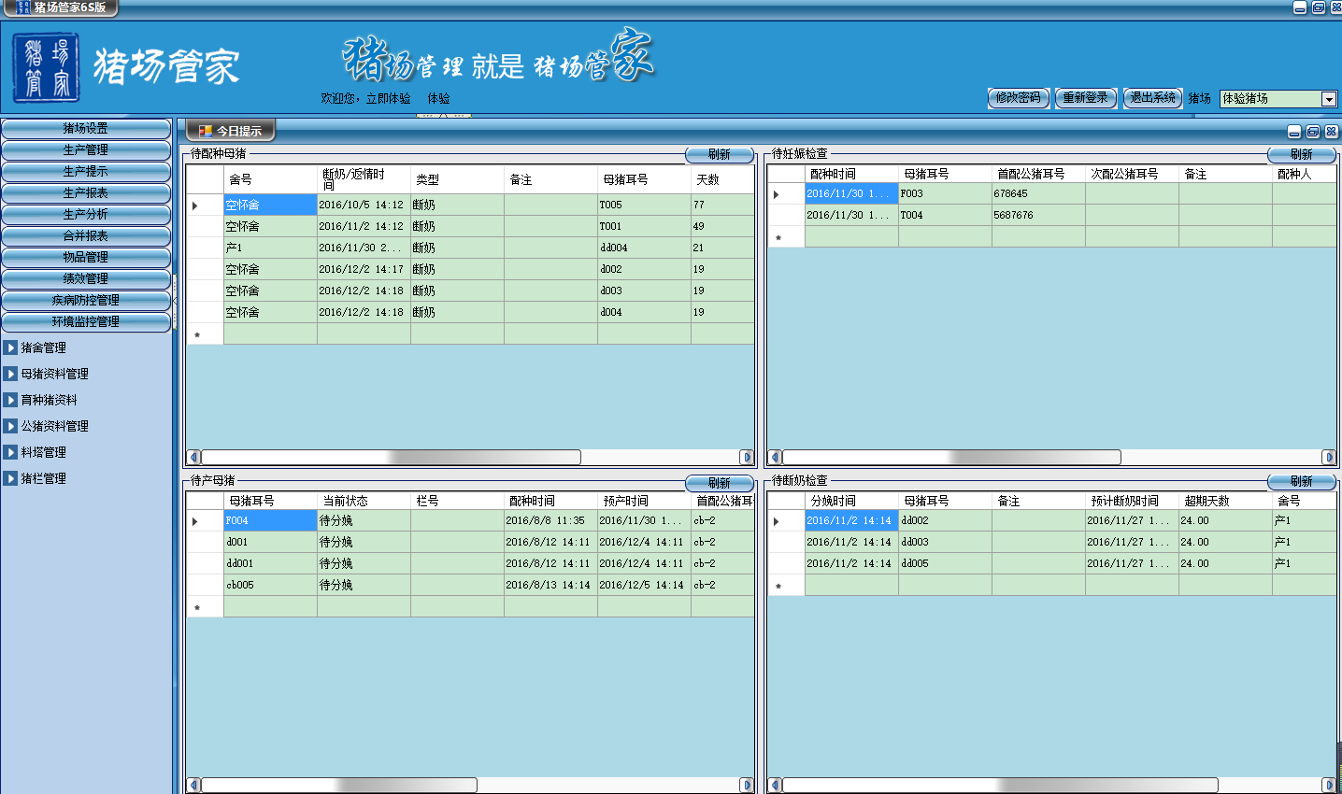This screenshot has width=1342, height=794.
Task: Select dd005 in 待断奶检查 table
Action: click(945, 564)
